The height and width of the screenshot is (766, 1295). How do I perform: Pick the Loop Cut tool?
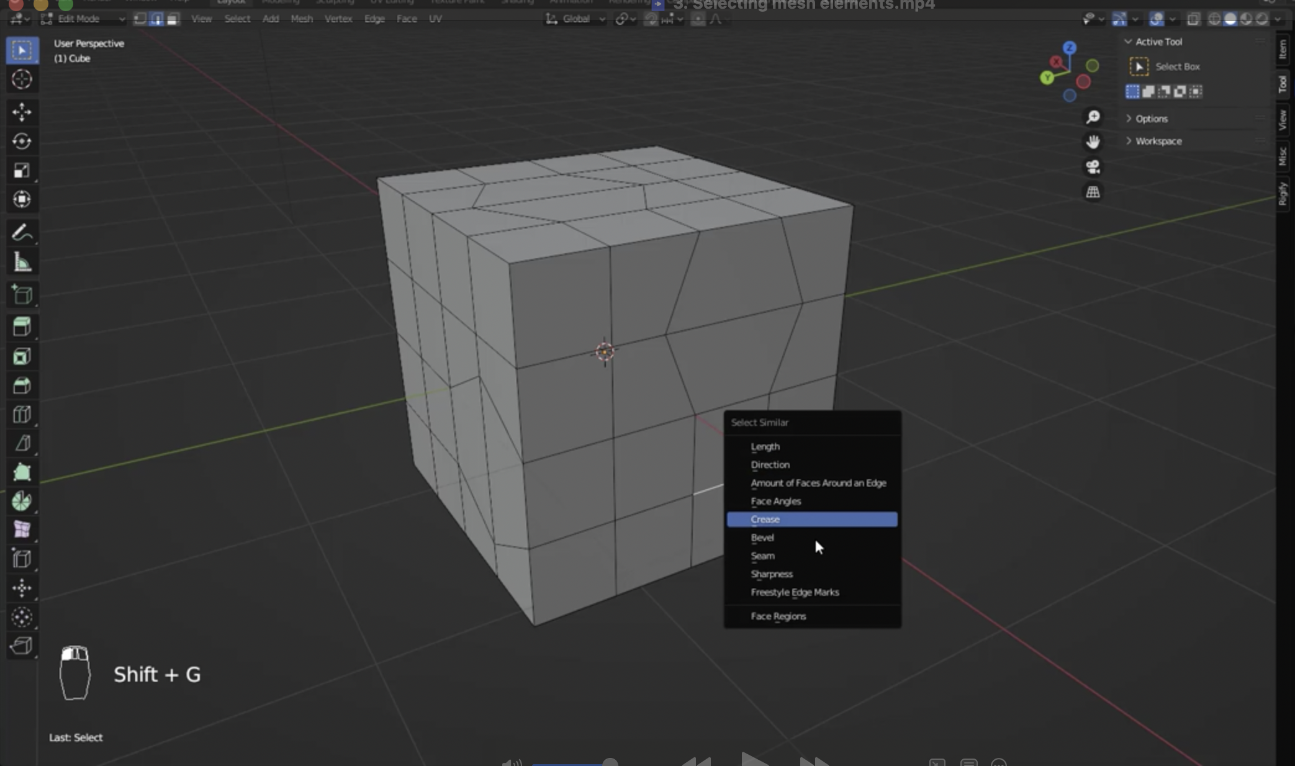pyautogui.click(x=22, y=415)
